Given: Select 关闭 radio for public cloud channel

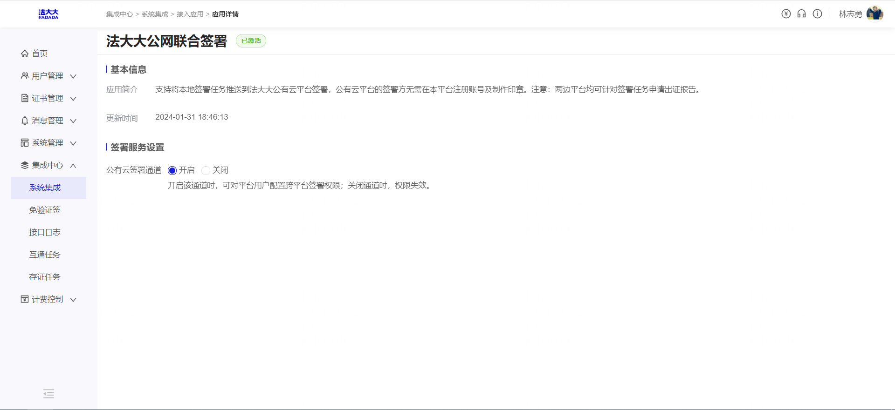Looking at the screenshot, I should point(206,170).
